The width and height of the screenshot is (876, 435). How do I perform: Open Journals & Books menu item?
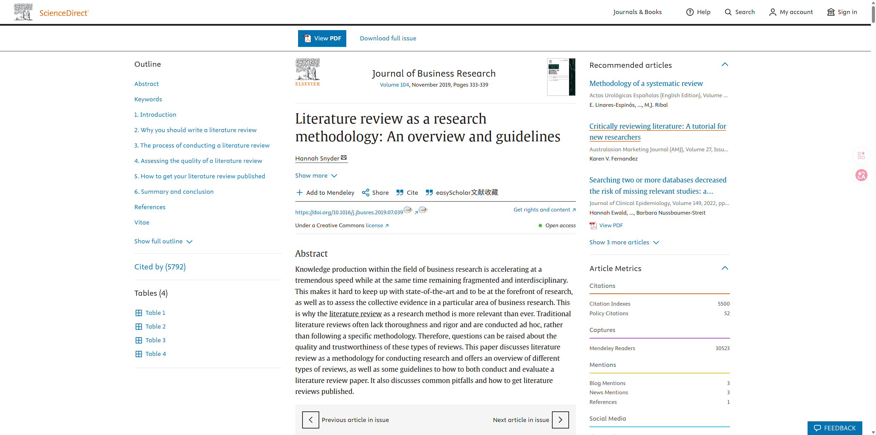tap(637, 12)
